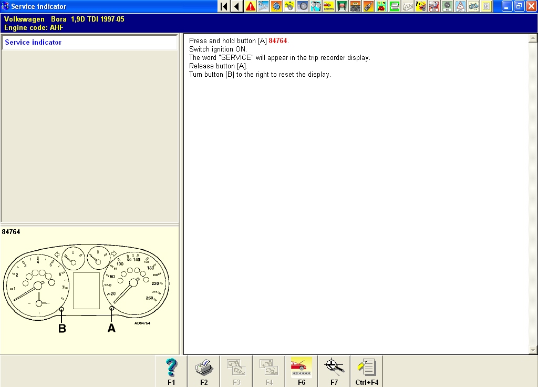Click the scrollbar down arrow
The height and width of the screenshot is (387, 538).
(x=533, y=350)
